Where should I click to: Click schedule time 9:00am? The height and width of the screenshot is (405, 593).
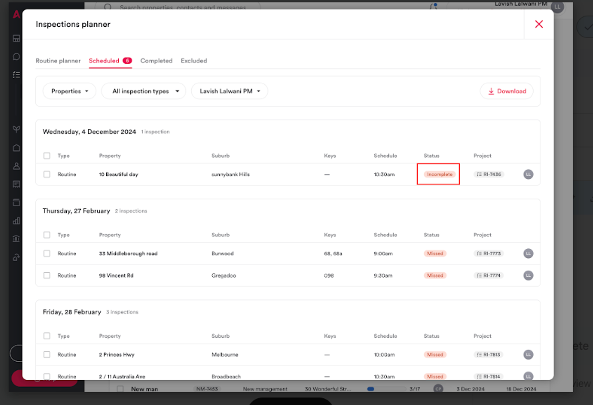click(x=383, y=254)
